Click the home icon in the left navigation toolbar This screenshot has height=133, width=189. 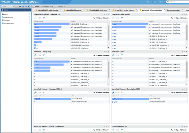17,6
